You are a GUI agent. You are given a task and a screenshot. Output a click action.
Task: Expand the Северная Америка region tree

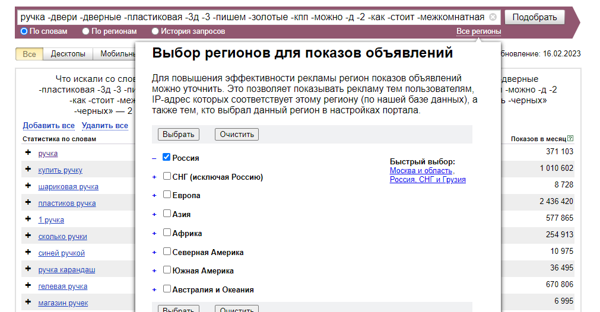tap(154, 253)
